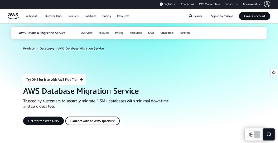278x143 pixels.
Task: Switch to the FAQs tab
Action: pyautogui.click(x=151, y=33)
